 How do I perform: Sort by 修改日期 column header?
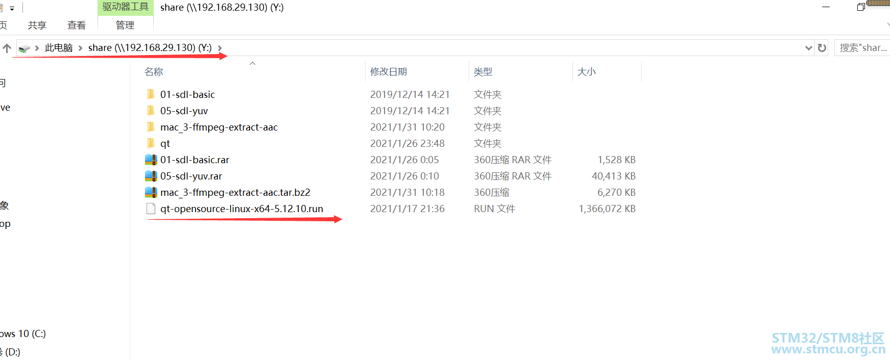point(389,72)
